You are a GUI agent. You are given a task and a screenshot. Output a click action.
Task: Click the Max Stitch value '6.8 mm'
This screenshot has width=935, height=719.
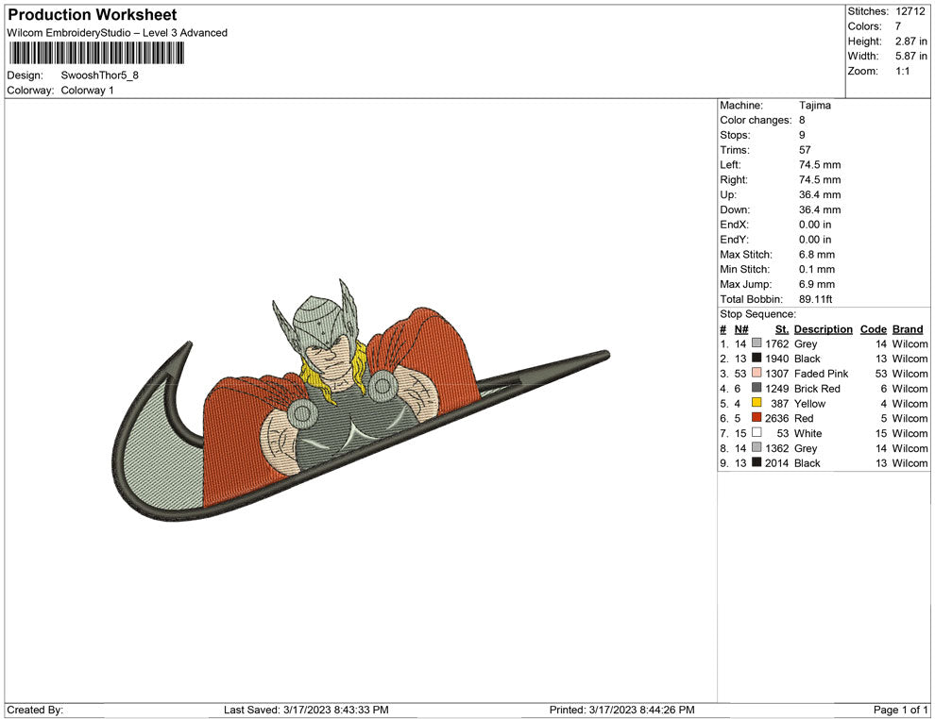click(817, 255)
